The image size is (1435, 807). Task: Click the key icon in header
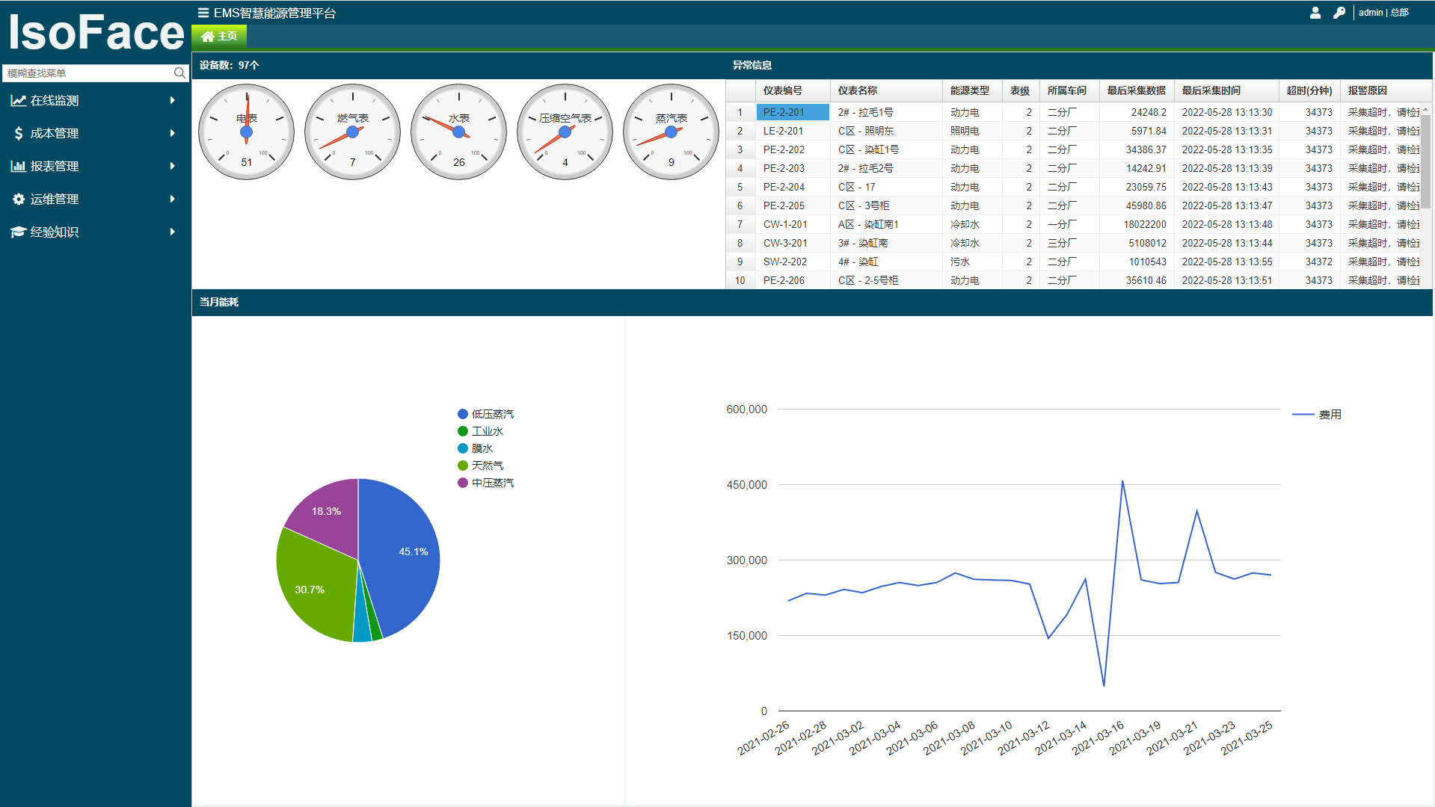1339,13
